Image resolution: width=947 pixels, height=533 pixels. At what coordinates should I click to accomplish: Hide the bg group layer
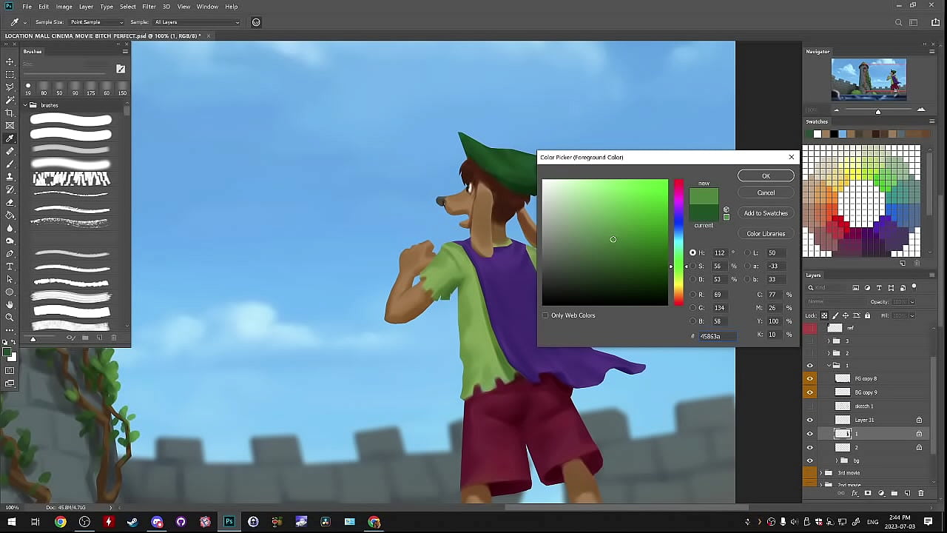coord(810,460)
